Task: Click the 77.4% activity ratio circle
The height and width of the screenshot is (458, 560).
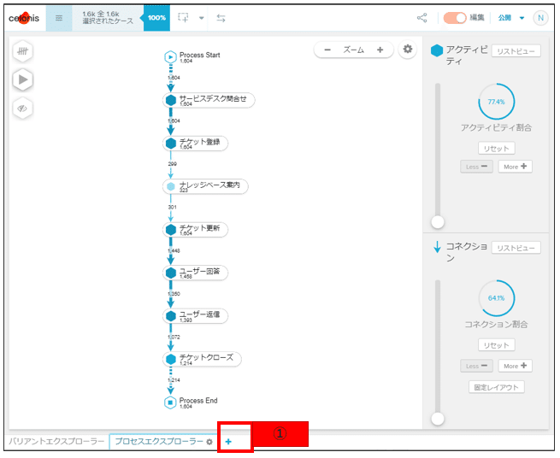Action: pos(496,102)
